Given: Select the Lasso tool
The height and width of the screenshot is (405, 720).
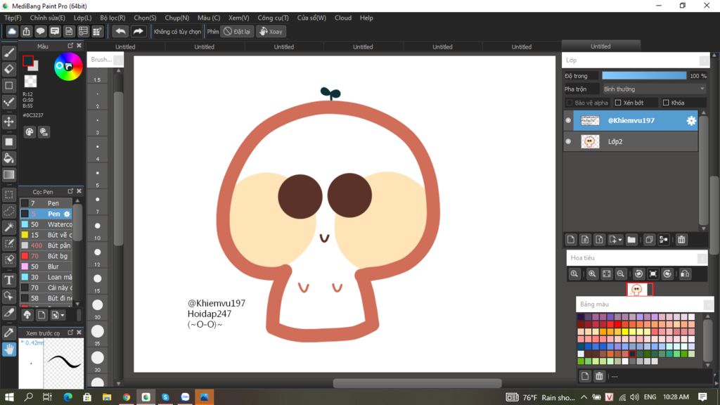Looking at the screenshot, I should click(x=8, y=211).
